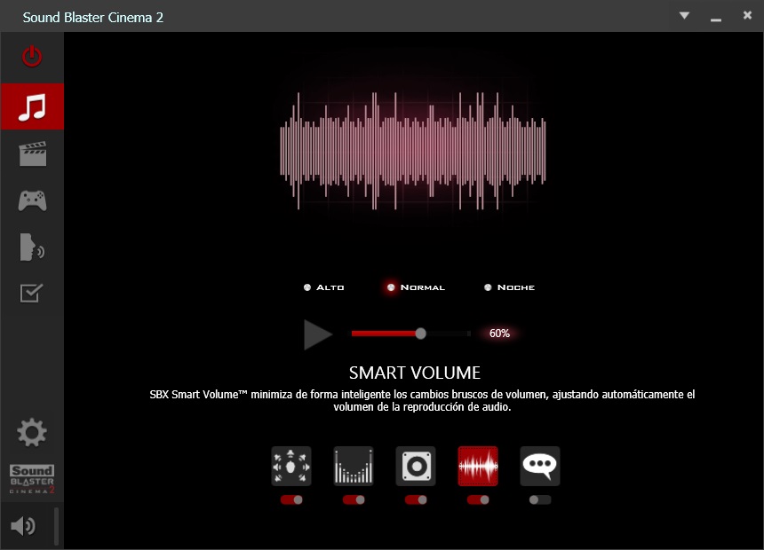Toggle the Surround switch off
Image resolution: width=764 pixels, height=550 pixels.
(x=291, y=499)
